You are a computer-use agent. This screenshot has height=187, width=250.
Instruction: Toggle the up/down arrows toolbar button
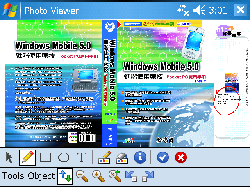point(65,176)
